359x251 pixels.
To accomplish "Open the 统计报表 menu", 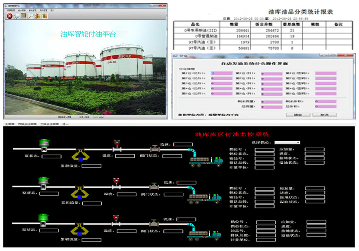I will [x=22, y=10].
